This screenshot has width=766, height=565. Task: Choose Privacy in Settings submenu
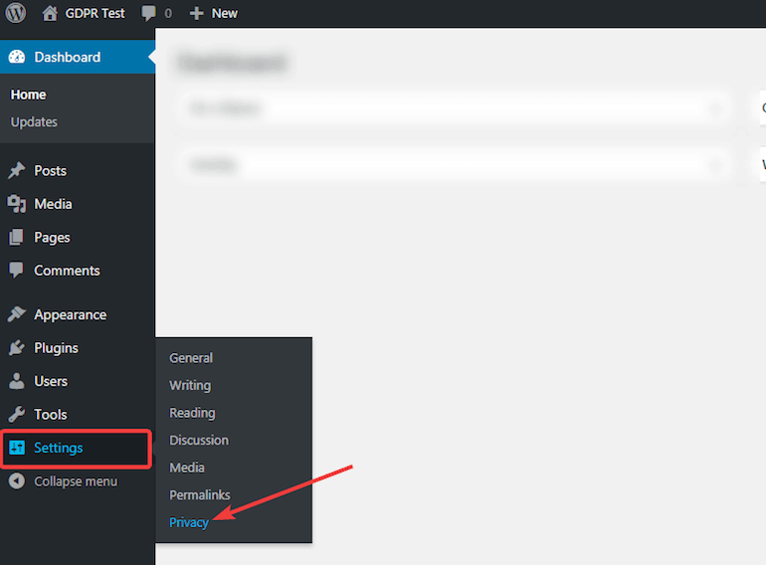(189, 522)
